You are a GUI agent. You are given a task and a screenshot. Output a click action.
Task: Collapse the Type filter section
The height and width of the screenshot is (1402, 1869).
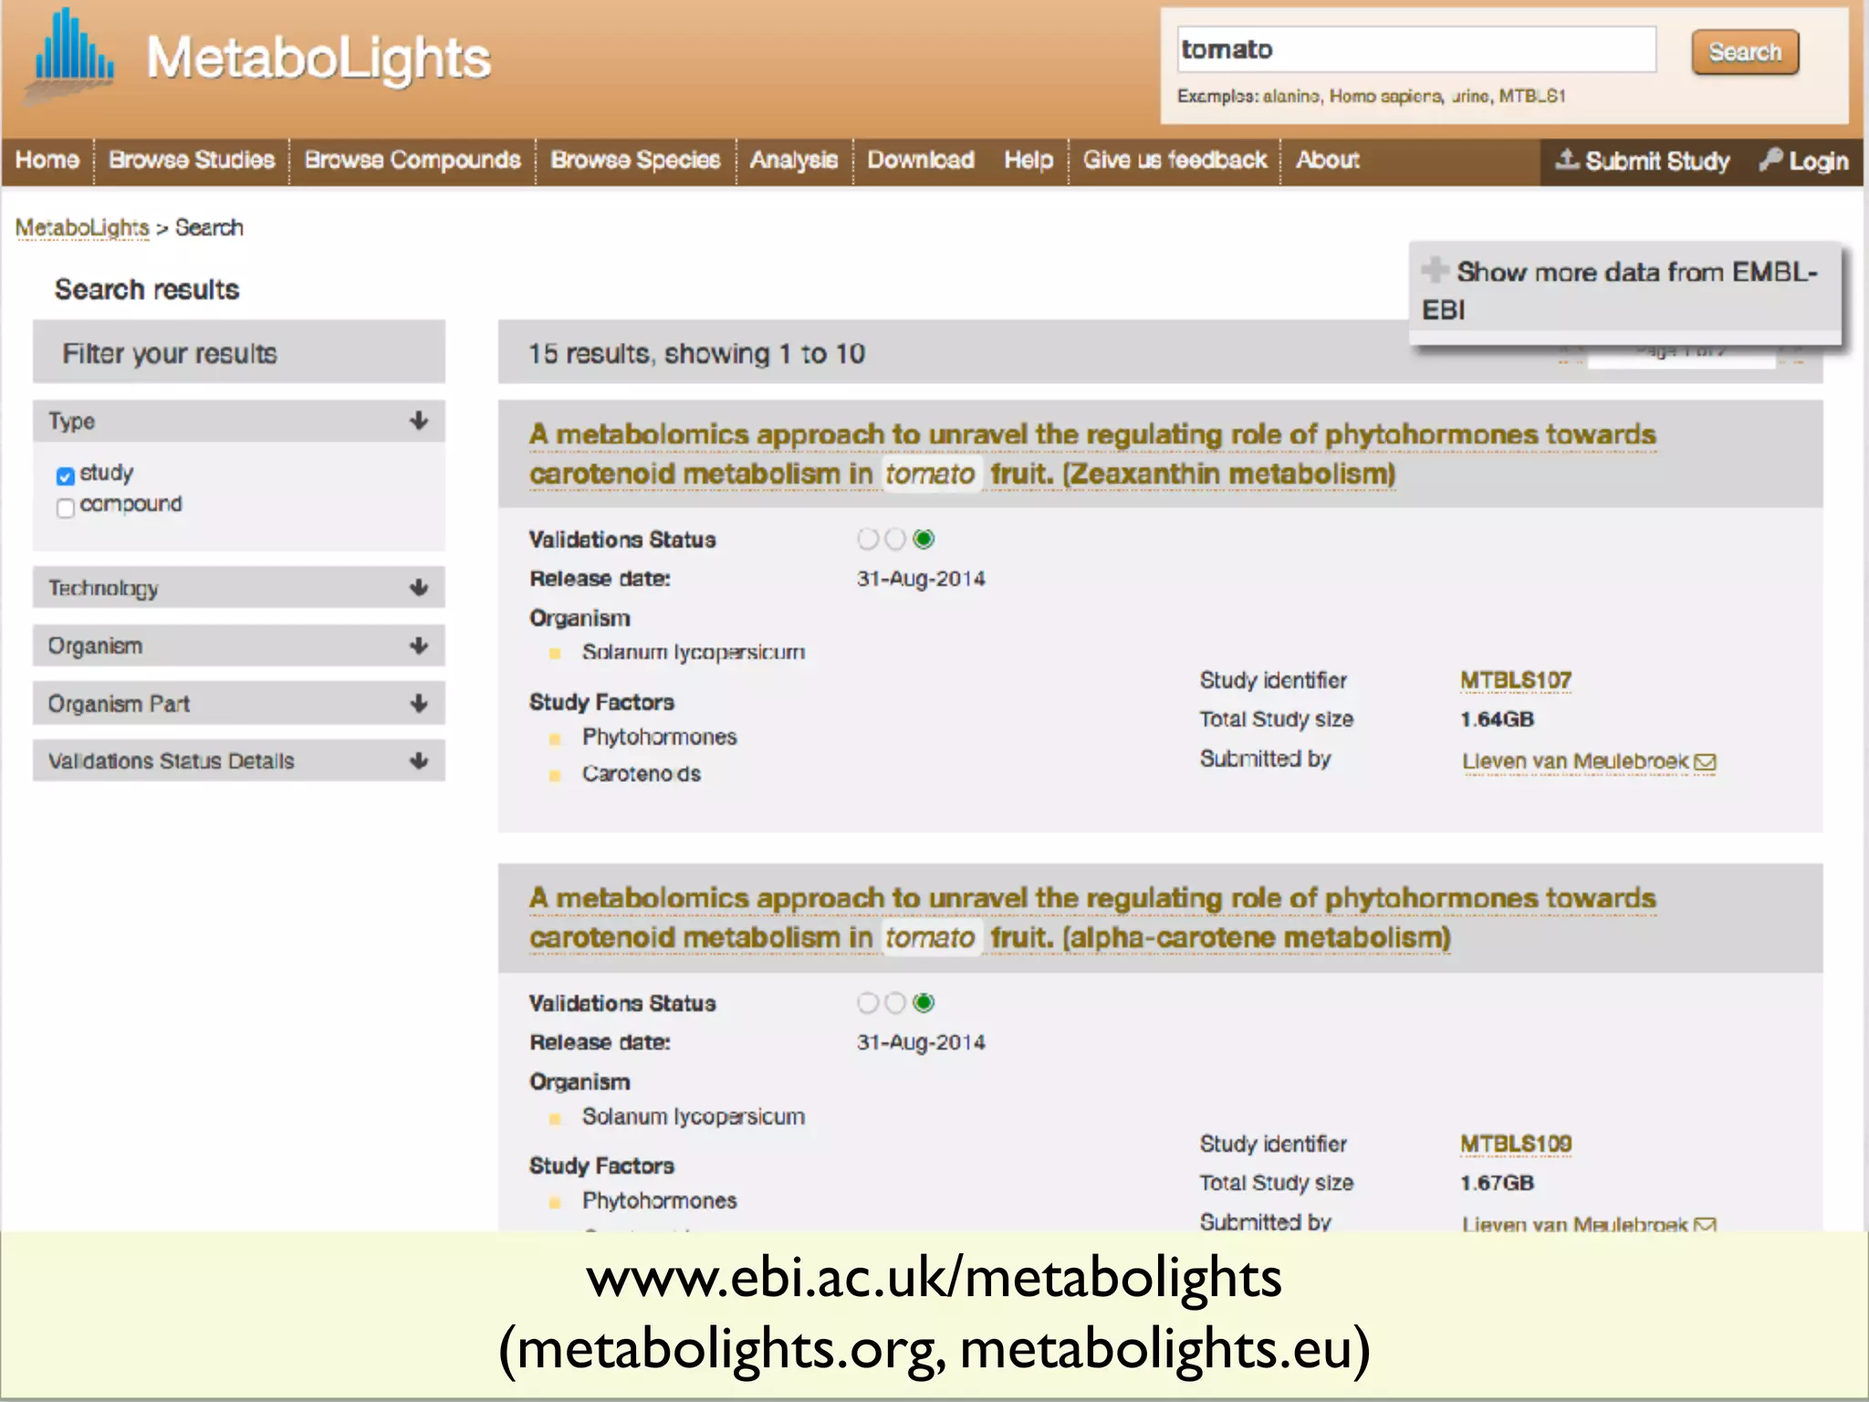point(238,422)
